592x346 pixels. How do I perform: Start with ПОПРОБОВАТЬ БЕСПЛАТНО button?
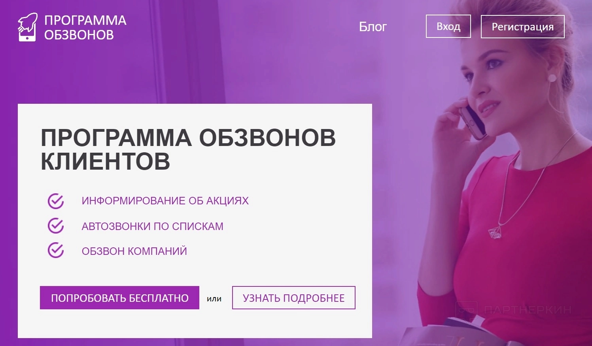119,298
